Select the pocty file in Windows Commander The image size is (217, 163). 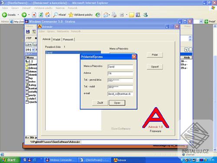click(31, 95)
